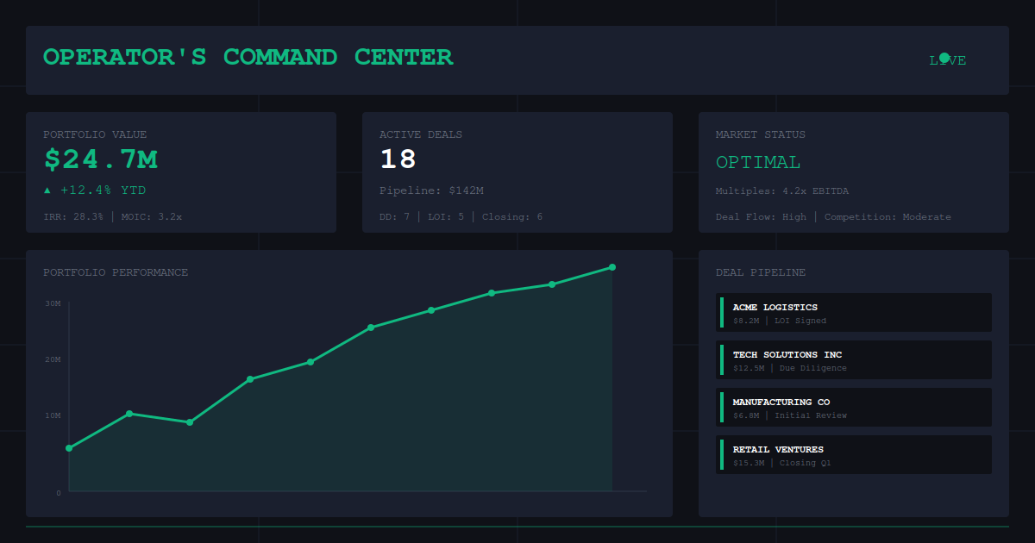Image resolution: width=1035 pixels, height=543 pixels.
Task: Click the Active Deals count 18
Action: [x=398, y=159]
